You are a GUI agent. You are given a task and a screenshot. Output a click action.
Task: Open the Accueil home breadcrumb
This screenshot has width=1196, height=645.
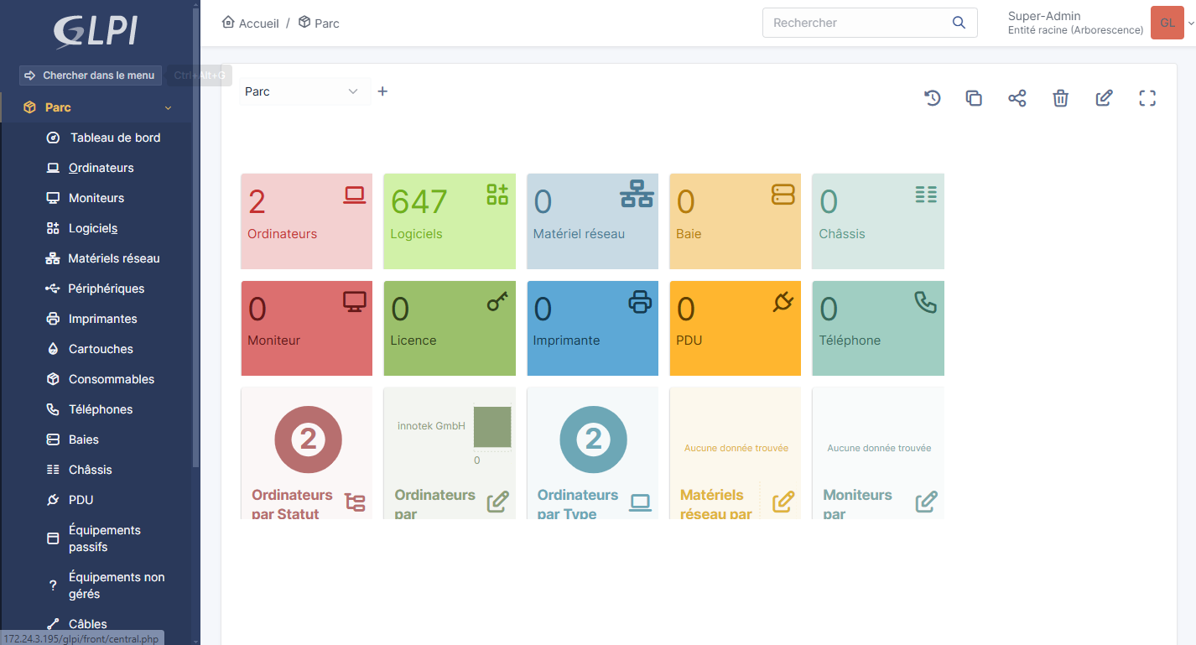tap(251, 23)
